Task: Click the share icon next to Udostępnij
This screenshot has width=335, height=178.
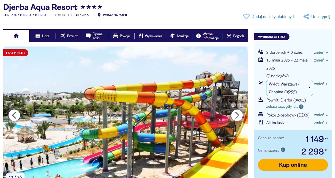Action: (306, 17)
